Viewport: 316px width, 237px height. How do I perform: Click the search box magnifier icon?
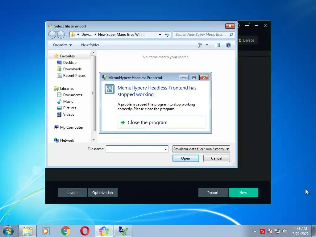pos(231,35)
